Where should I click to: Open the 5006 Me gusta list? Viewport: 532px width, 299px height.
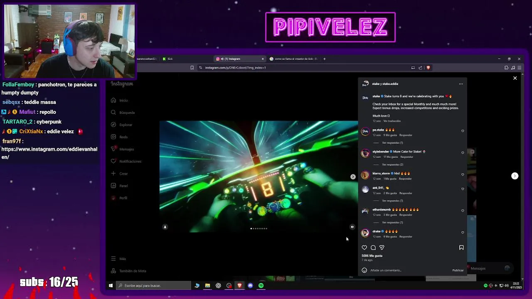coord(372,256)
